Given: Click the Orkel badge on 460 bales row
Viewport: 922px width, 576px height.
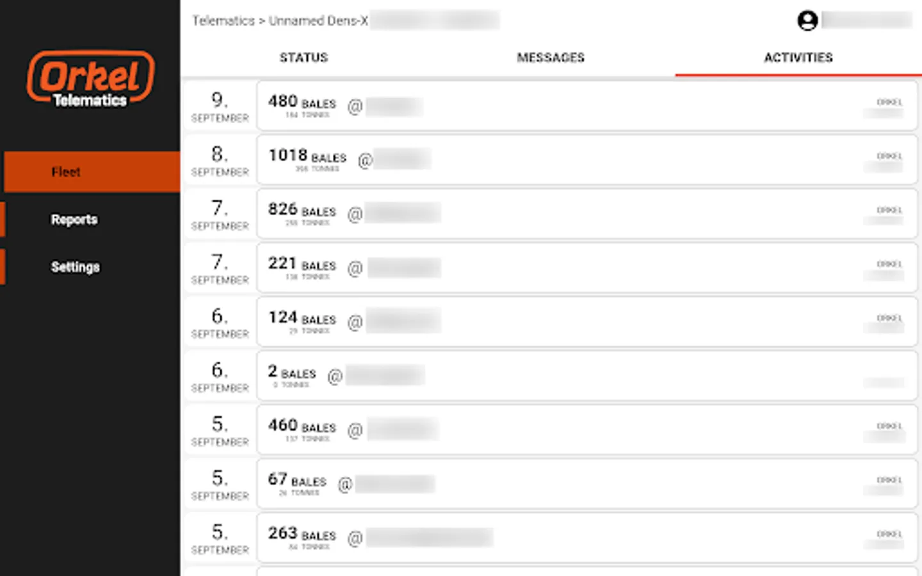Looking at the screenshot, I should click(889, 426).
